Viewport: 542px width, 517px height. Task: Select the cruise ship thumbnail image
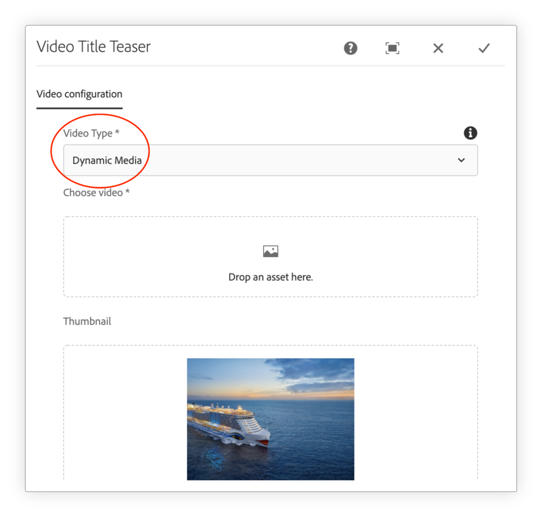pyautogui.click(x=271, y=419)
